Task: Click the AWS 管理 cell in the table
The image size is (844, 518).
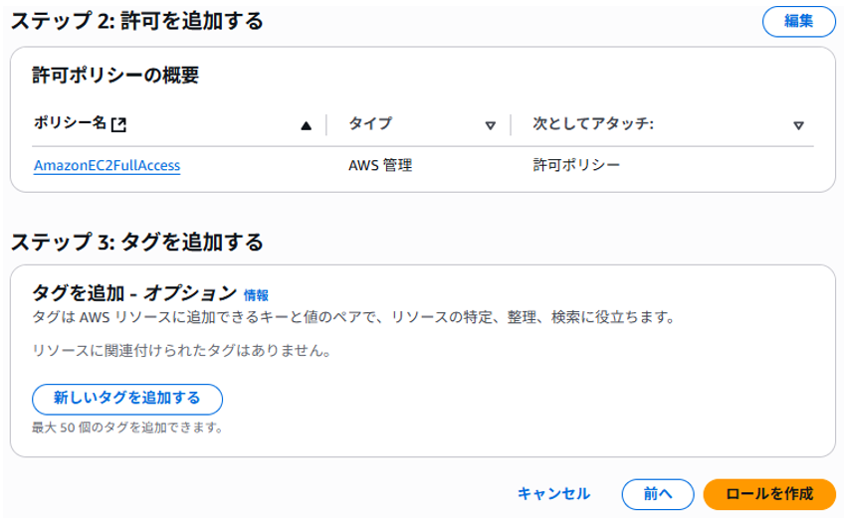Action: click(x=380, y=165)
